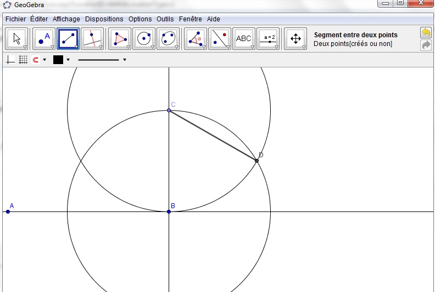This screenshot has width=435, height=292.
Task: Expand the black color dropdown arrow
Action: tap(68, 60)
